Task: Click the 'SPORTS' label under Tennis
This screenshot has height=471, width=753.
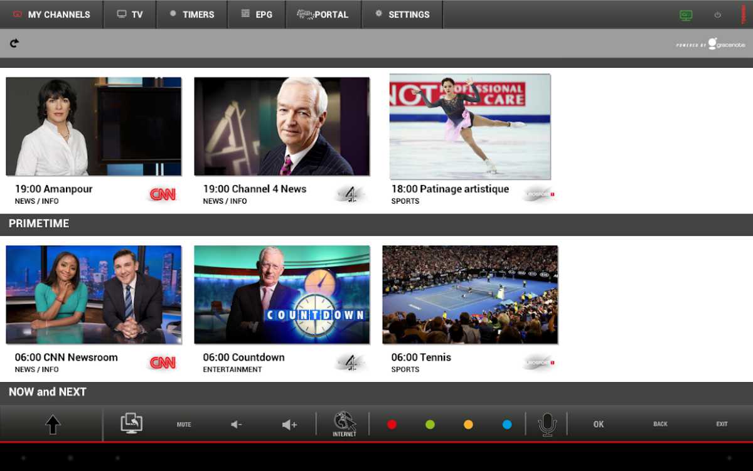Action: click(x=405, y=369)
